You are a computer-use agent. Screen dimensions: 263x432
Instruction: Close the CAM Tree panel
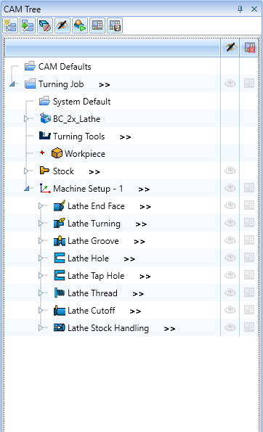254,9
